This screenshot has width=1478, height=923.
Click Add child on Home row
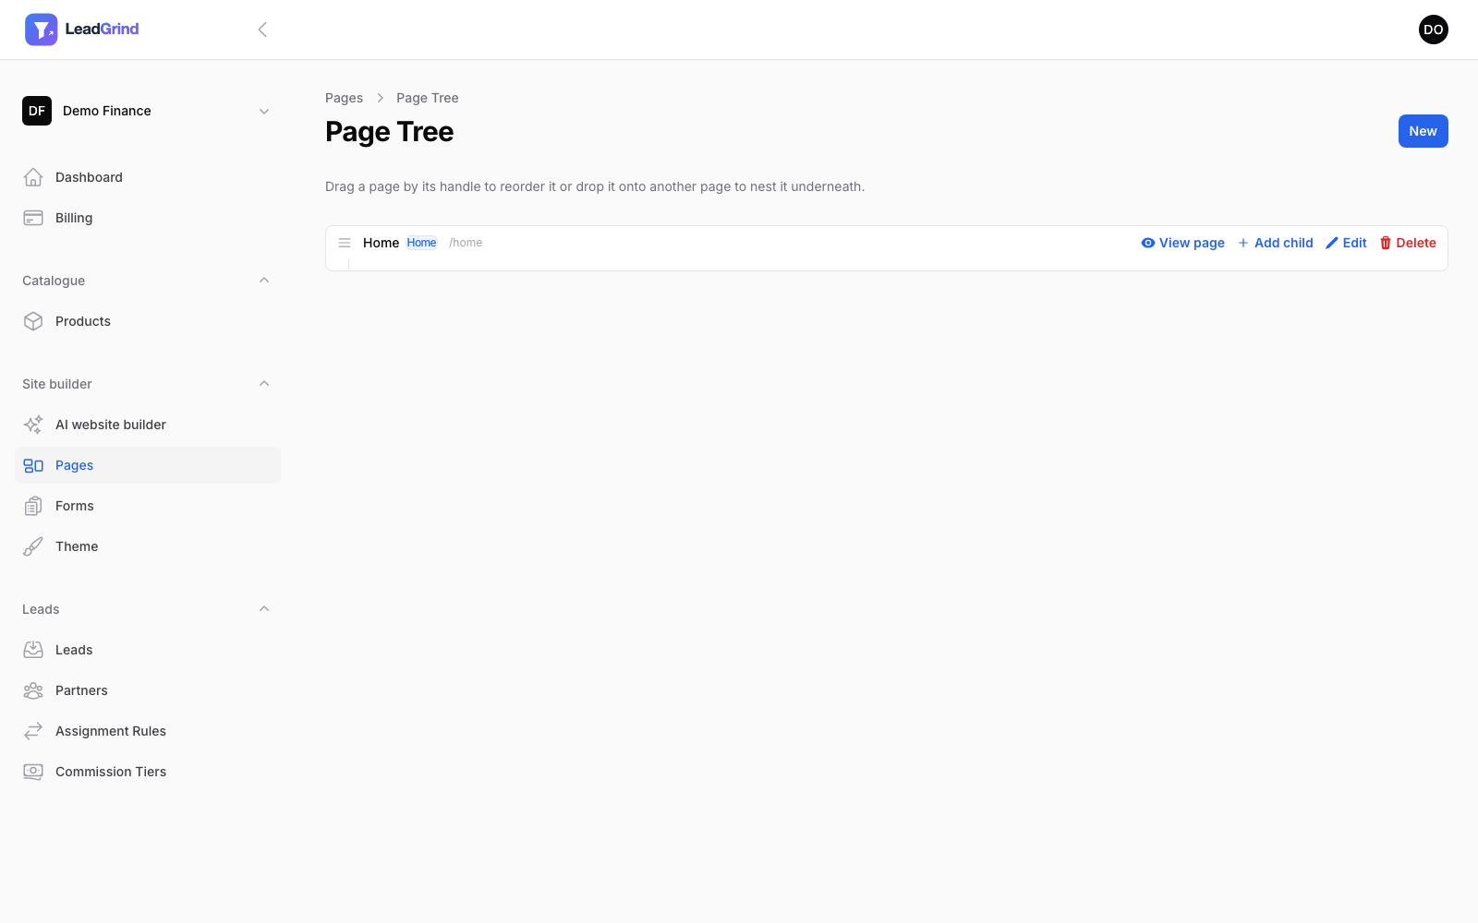[x=1275, y=243]
